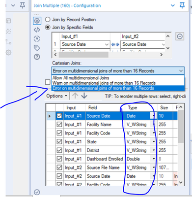
Task: Choose Error on multidimensional joins option
Action: 118,88
